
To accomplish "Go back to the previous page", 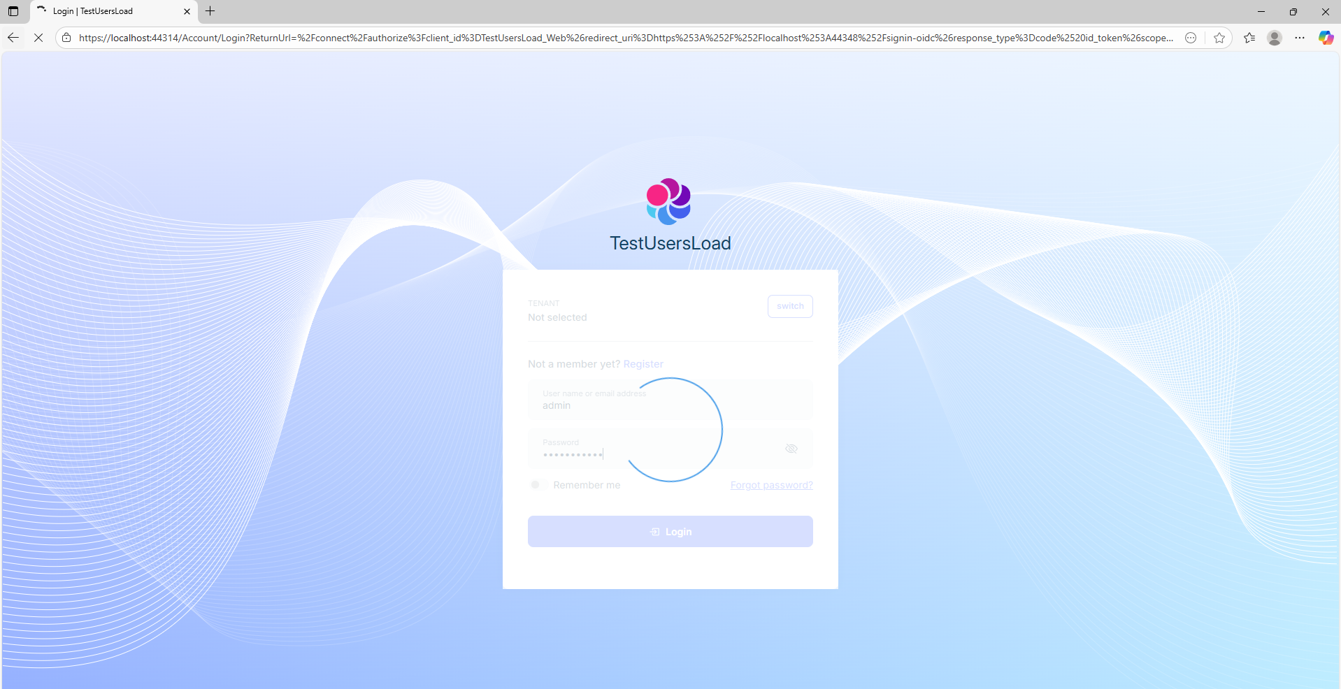I will [13, 38].
